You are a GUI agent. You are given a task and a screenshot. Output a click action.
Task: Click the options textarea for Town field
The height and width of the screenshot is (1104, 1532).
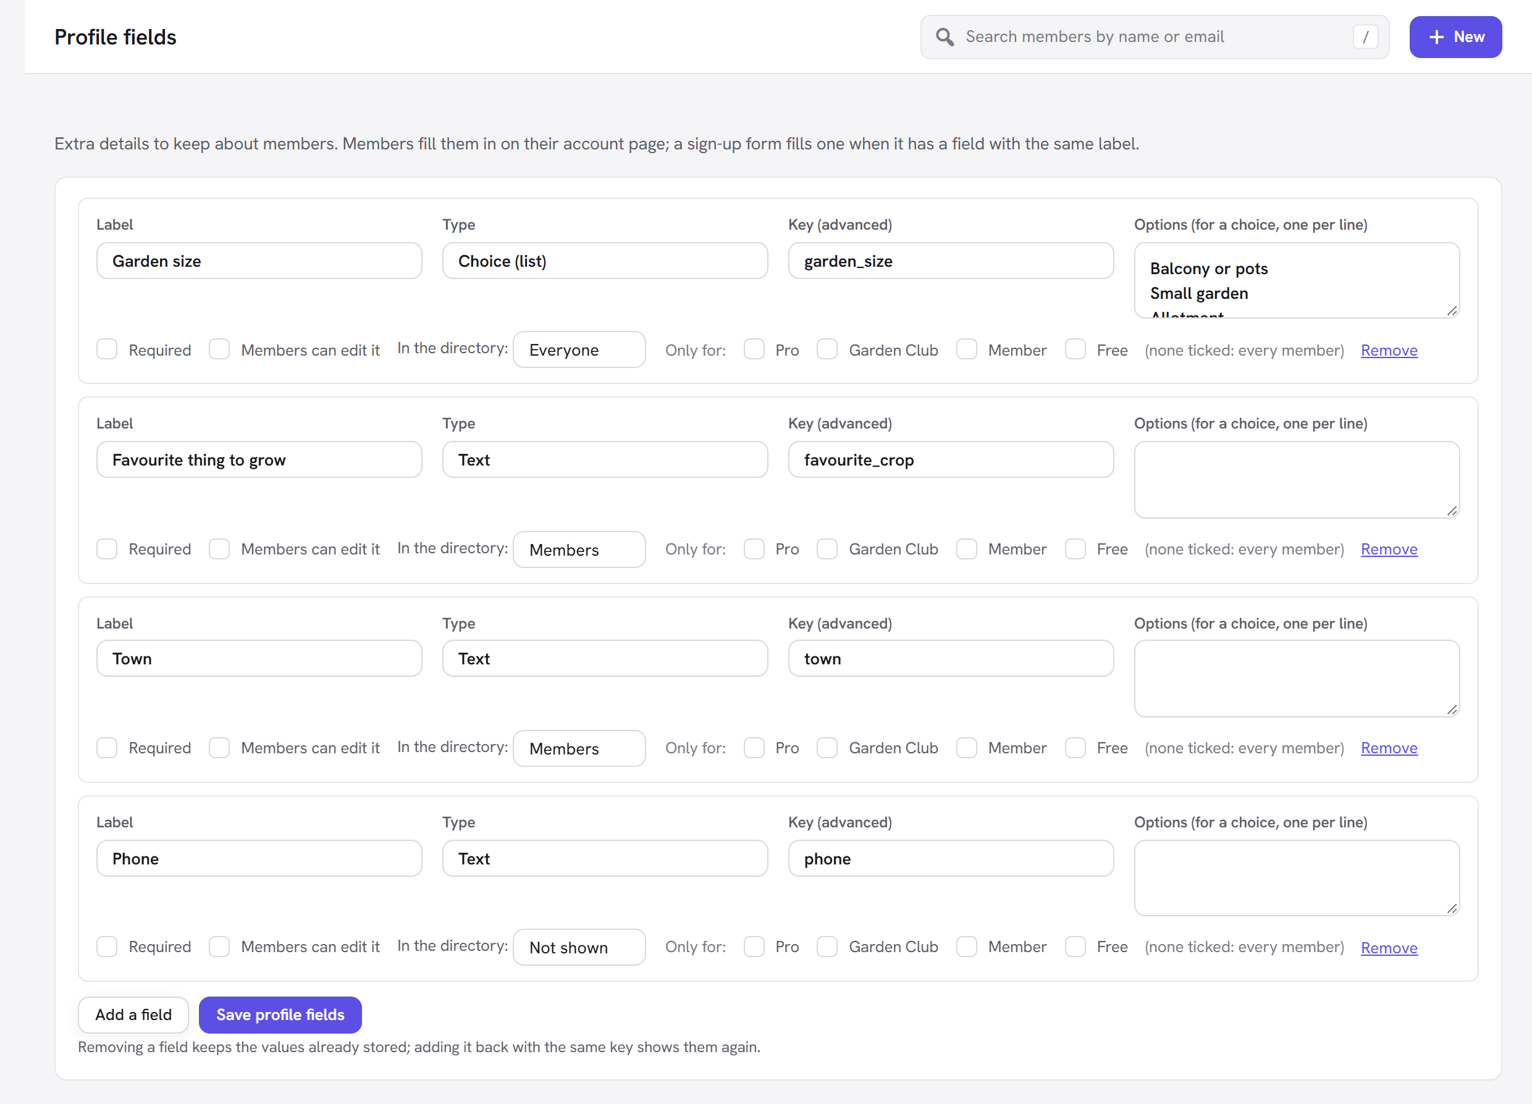point(1296,678)
